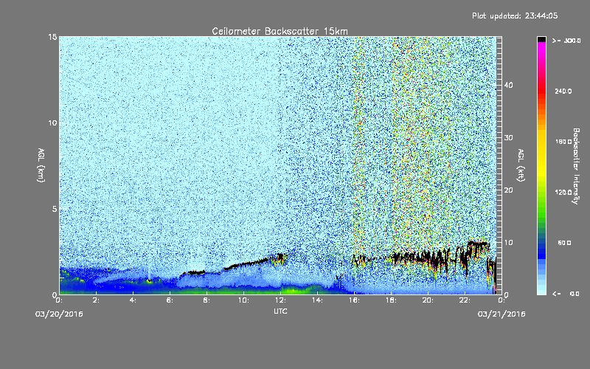Click the 4: hour tick label
The image size is (590, 369).
click(133, 300)
